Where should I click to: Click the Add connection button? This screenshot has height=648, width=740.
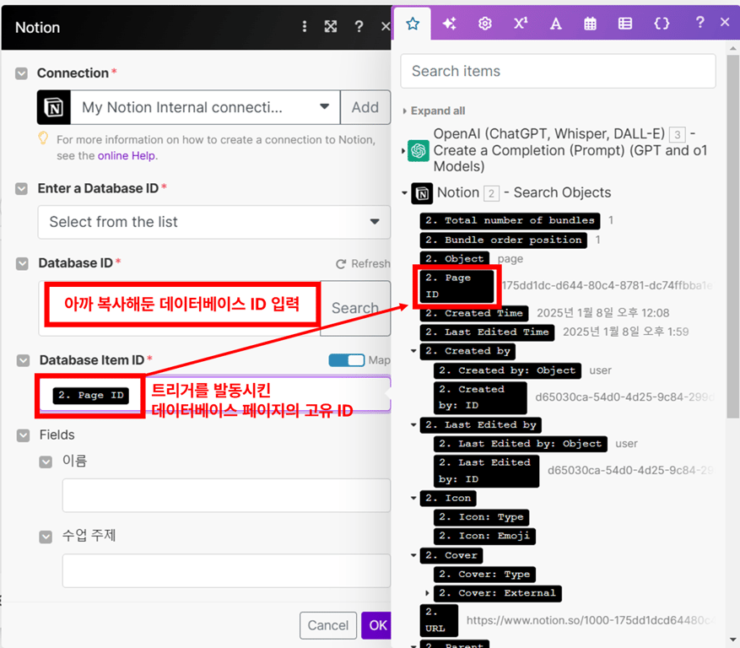pyautogui.click(x=365, y=107)
